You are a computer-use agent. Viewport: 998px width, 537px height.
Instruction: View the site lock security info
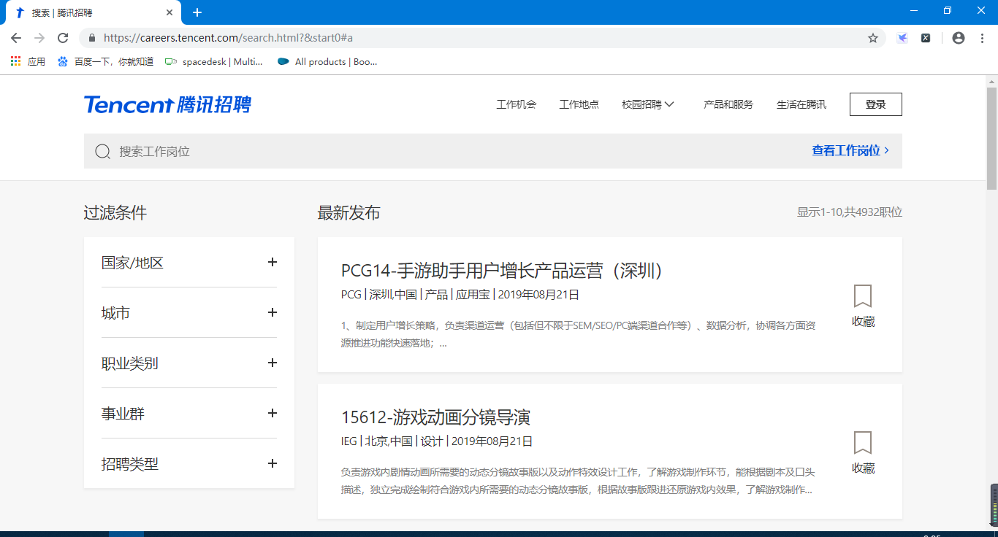(x=92, y=38)
